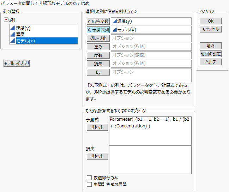Viewport: 229px width, 192px height.
Task: Select 濃度 in the column list
Action: coord(20,34)
